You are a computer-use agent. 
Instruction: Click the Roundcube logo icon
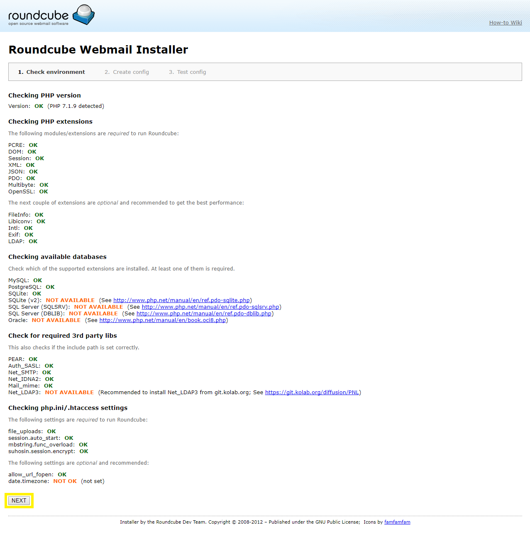84,15
